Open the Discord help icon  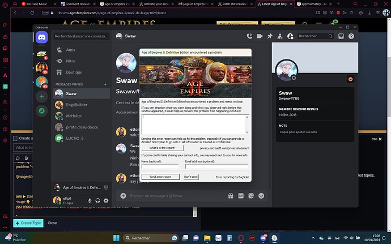tap(351, 36)
